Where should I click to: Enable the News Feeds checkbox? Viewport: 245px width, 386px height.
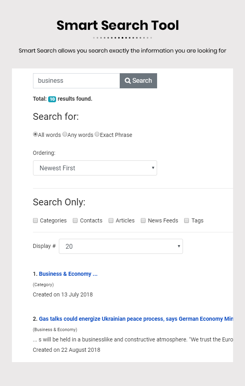(143, 220)
